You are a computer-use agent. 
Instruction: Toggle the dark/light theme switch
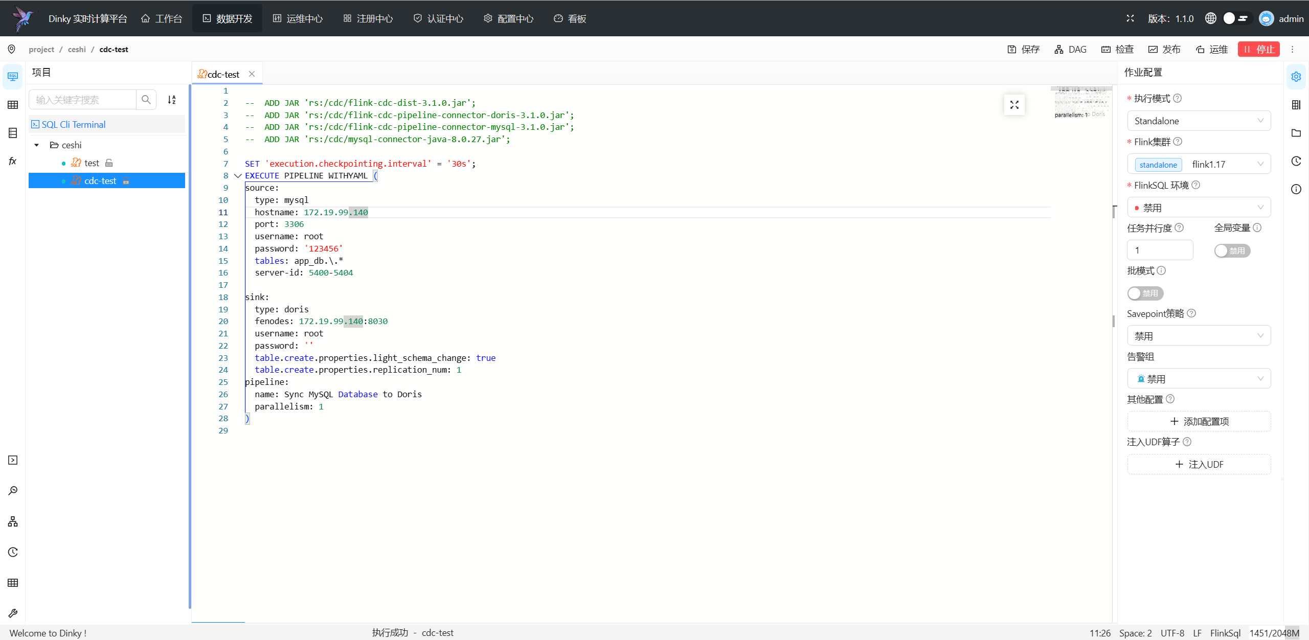pyautogui.click(x=1236, y=18)
